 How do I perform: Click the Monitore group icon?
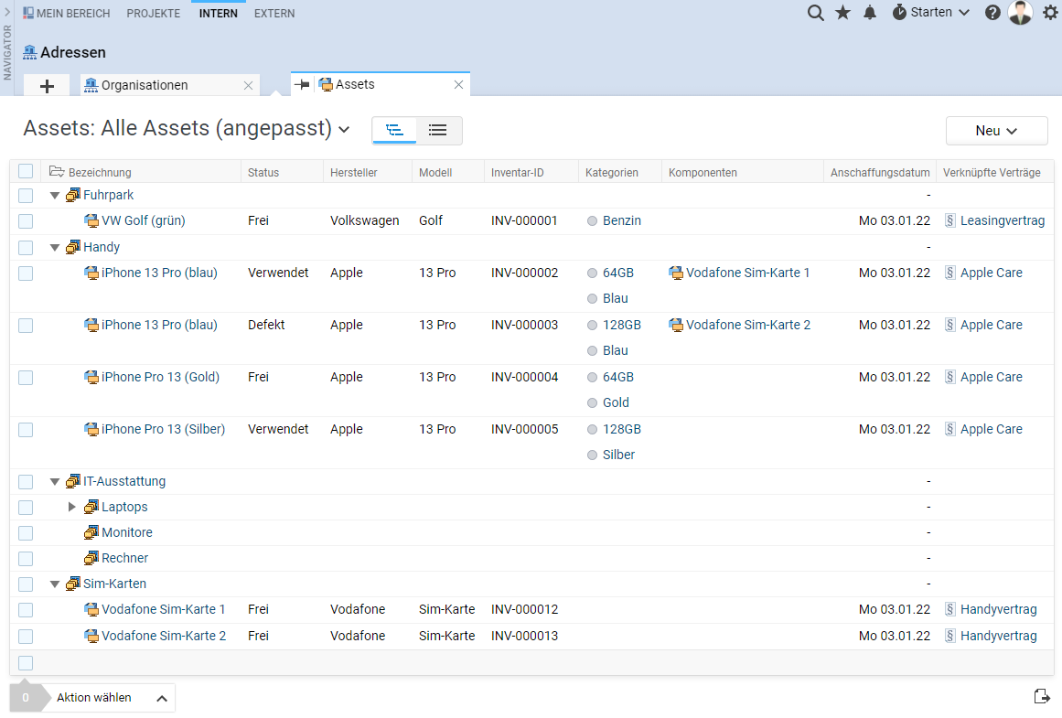91,533
